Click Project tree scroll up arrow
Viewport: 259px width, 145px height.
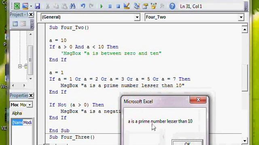(31, 34)
